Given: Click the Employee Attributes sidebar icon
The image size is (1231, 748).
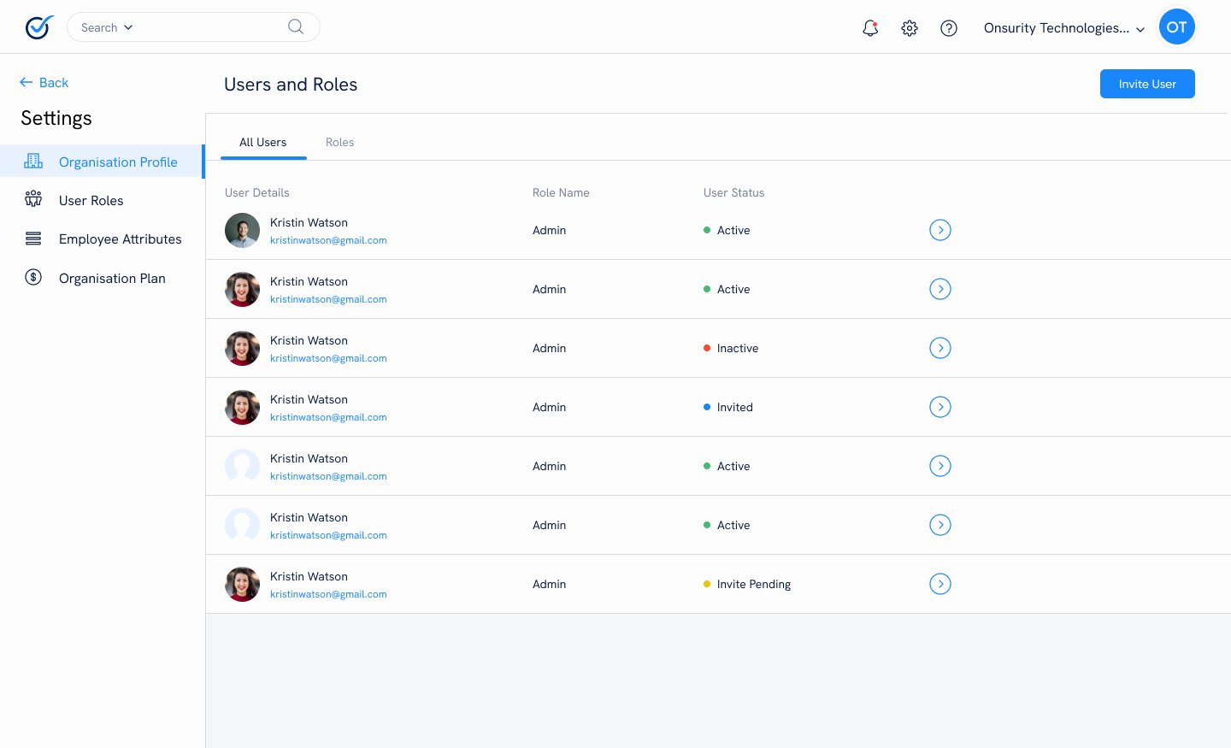Looking at the screenshot, I should tap(32, 239).
